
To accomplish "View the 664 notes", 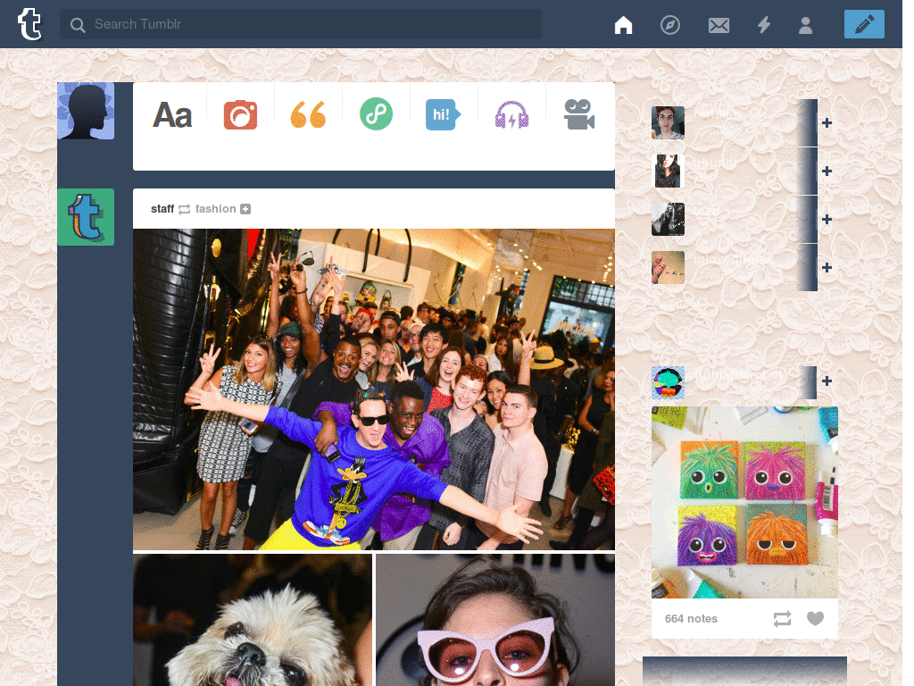I will 691,618.
